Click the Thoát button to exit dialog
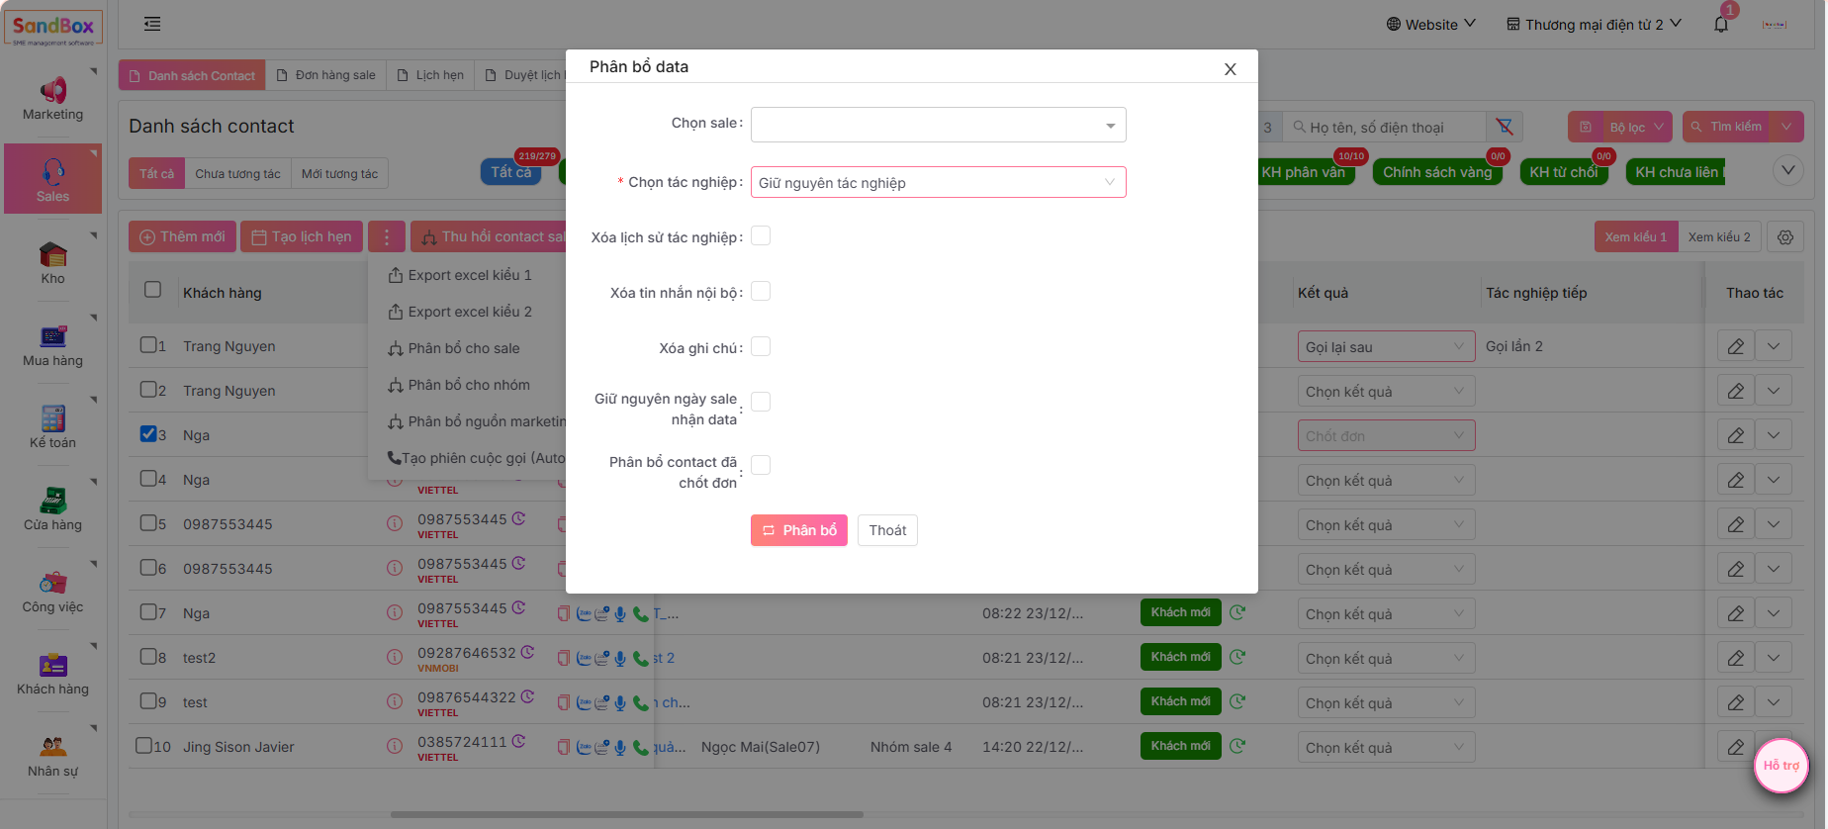Viewport: 1828px width, 829px height. pyautogui.click(x=887, y=530)
